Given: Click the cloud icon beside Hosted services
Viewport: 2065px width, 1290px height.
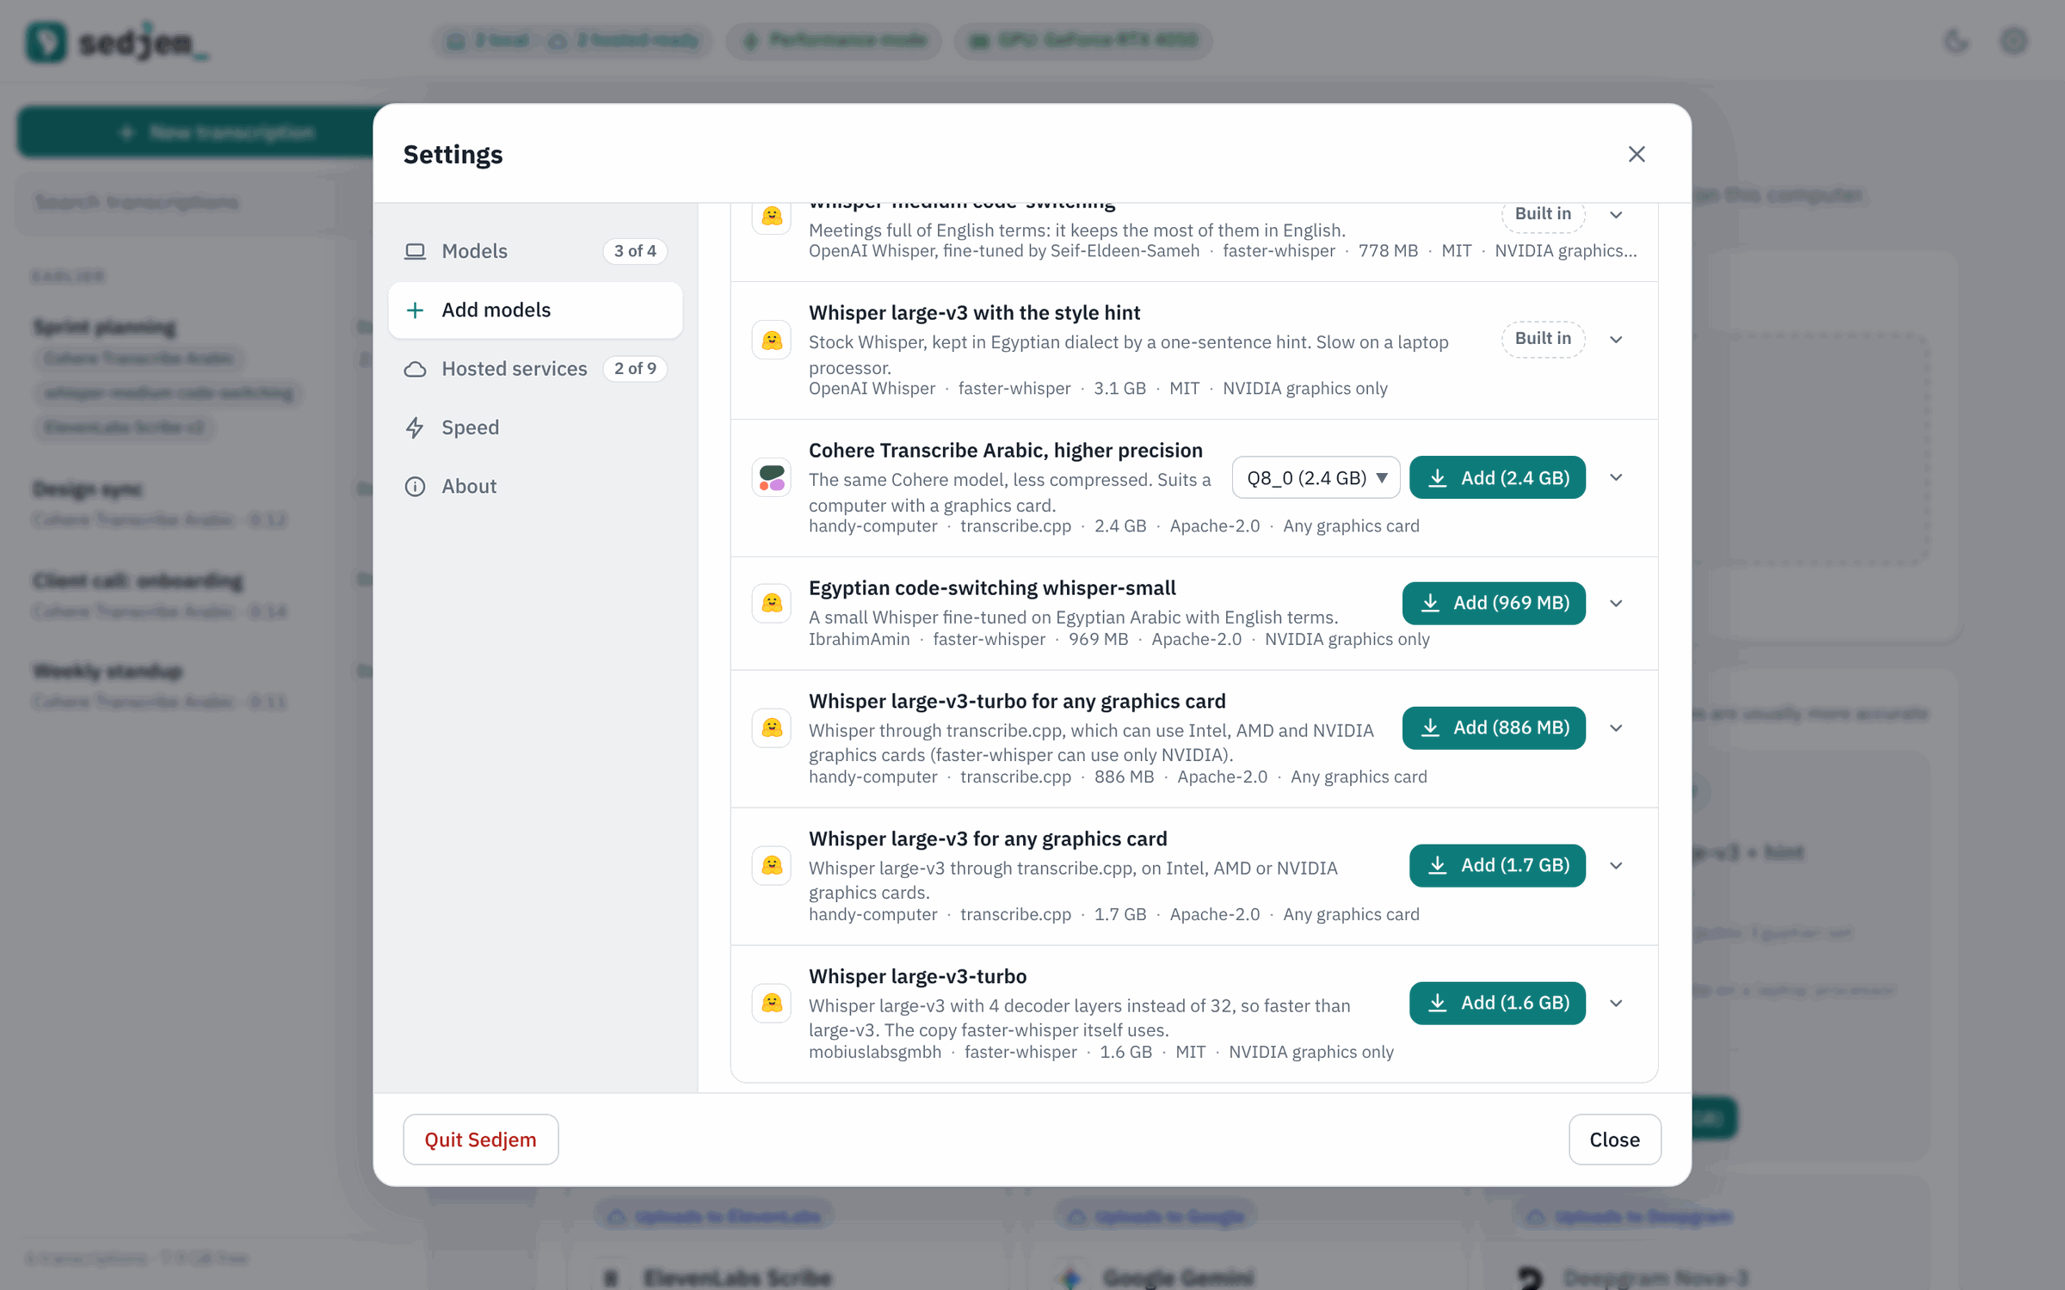Looking at the screenshot, I should 415,369.
